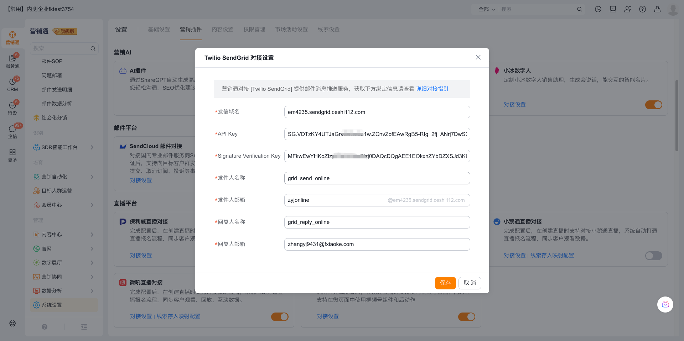684x341 pixels.
Task: Open the CRM app icon
Action: point(12,85)
